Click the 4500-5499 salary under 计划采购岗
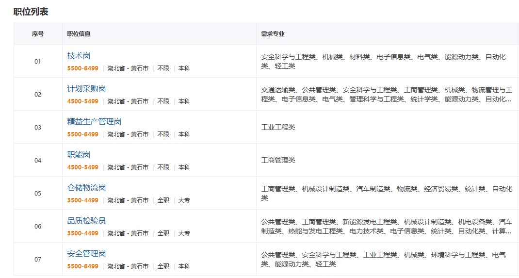The width and height of the screenshot is (519, 278). click(x=82, y=101)
